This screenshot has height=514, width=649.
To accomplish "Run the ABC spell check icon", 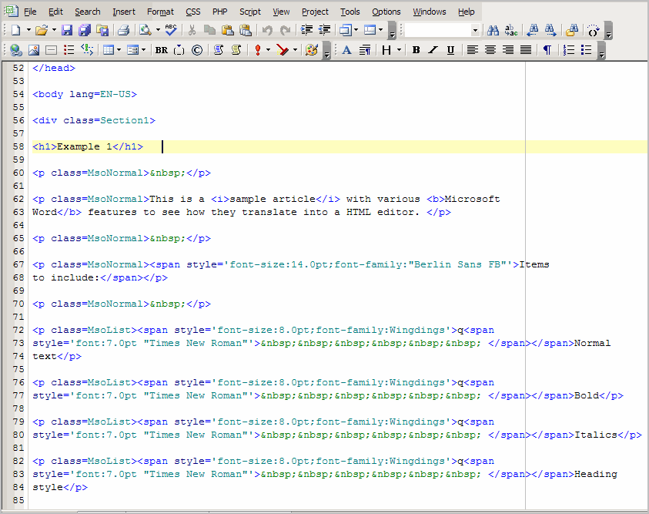I will (171, 30).
